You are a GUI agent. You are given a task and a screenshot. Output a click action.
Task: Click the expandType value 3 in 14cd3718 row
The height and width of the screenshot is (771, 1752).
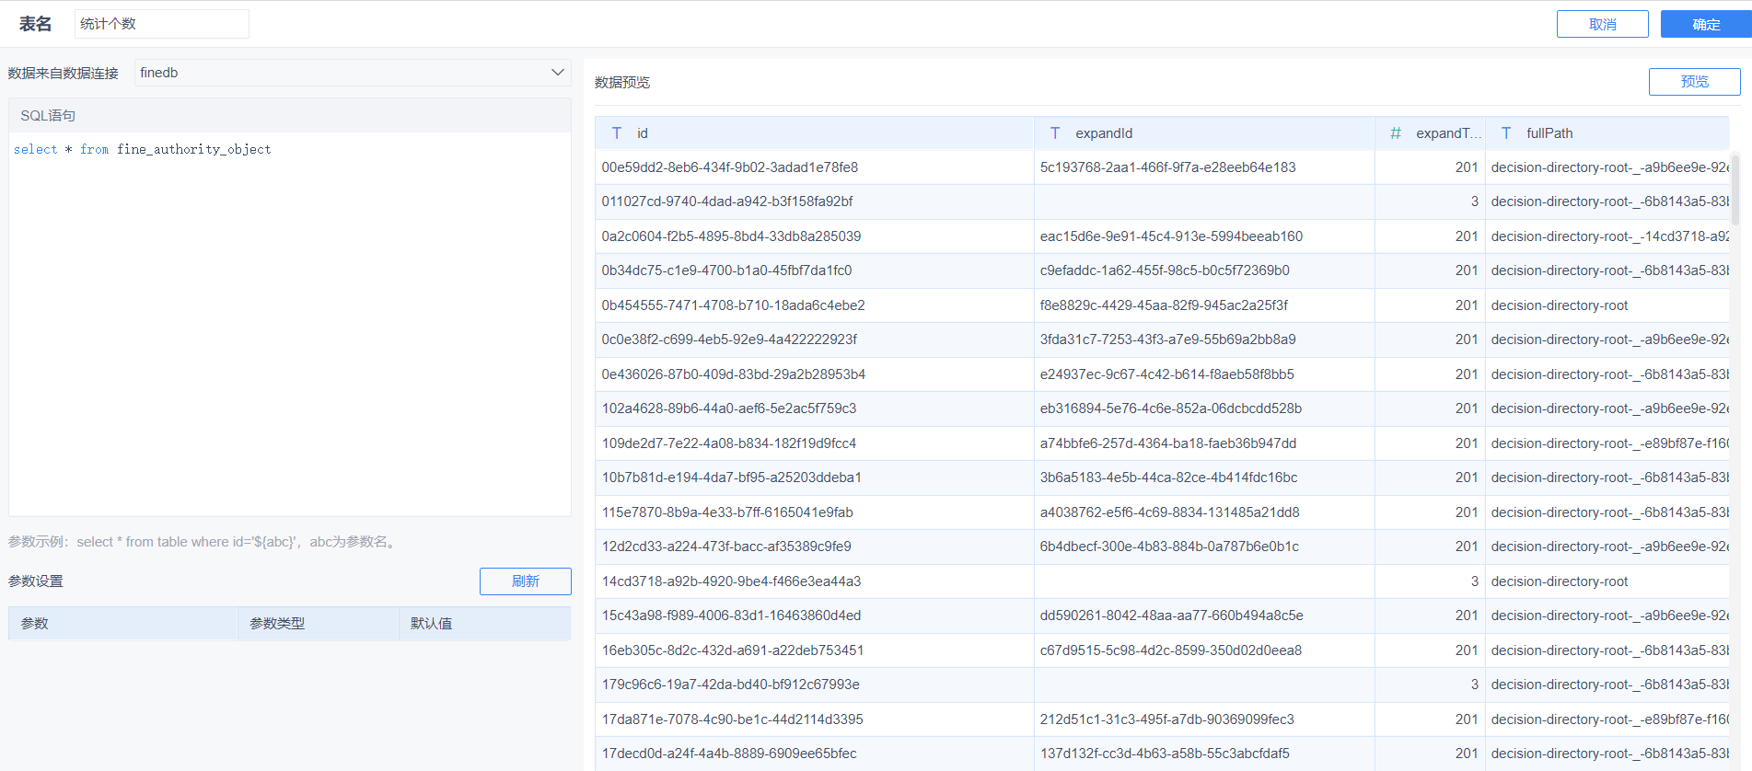click(x=1474, y=581)
